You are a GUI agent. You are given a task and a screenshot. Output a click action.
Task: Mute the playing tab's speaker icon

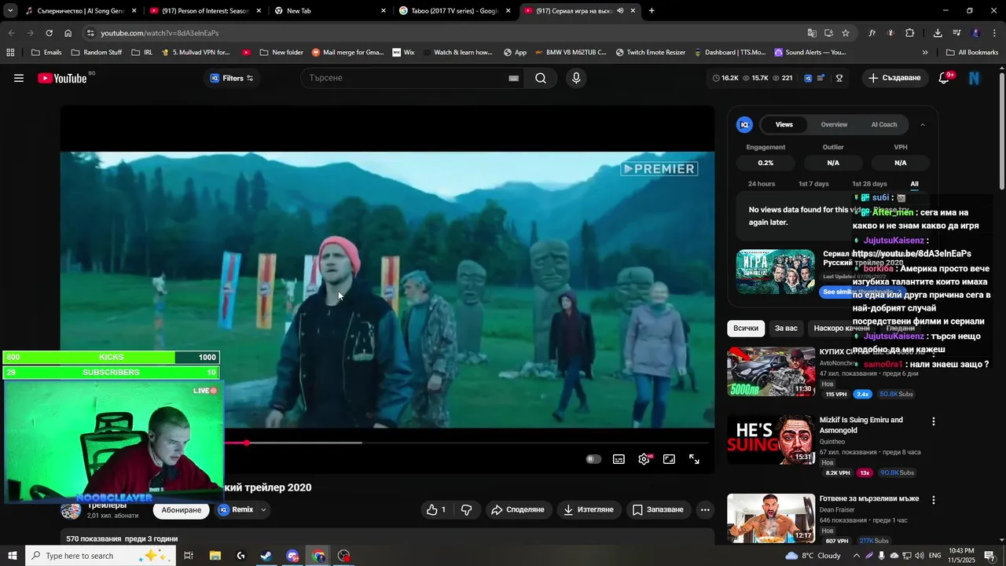click(620, 11)
